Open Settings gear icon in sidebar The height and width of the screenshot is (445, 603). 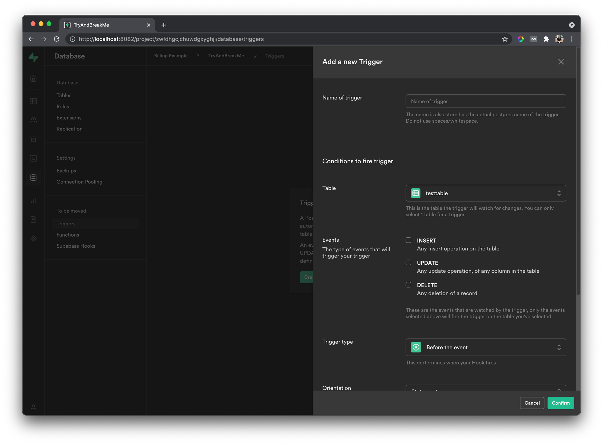coord(33,239)
